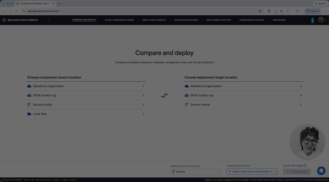Click the Compare now button
Image resolution: width=329 pixels, height=182 pixels.
click(297, 172)
